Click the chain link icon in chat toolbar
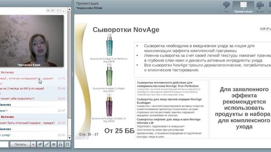The image size is (271, 152). point(47,144)
